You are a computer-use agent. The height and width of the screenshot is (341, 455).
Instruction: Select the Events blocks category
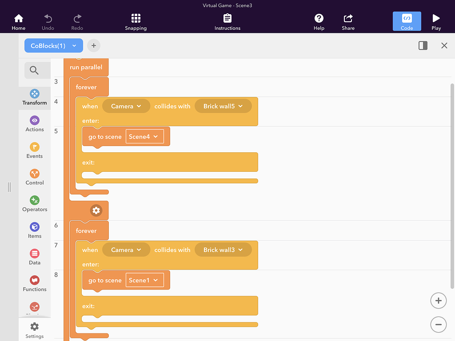pos(35,151)
